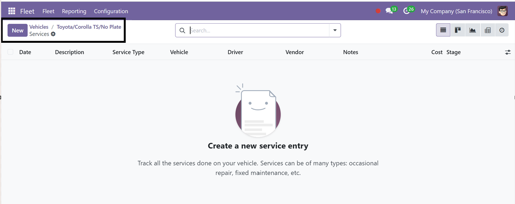This screenshot has width=515, height=204.
Task: Open optional columns adjust icon
Action: tap(508, 52)
